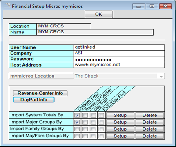The image size is (176, 147).
Task: Click Setup for Import Major Groups By
Action: click(x=120, y=122)
